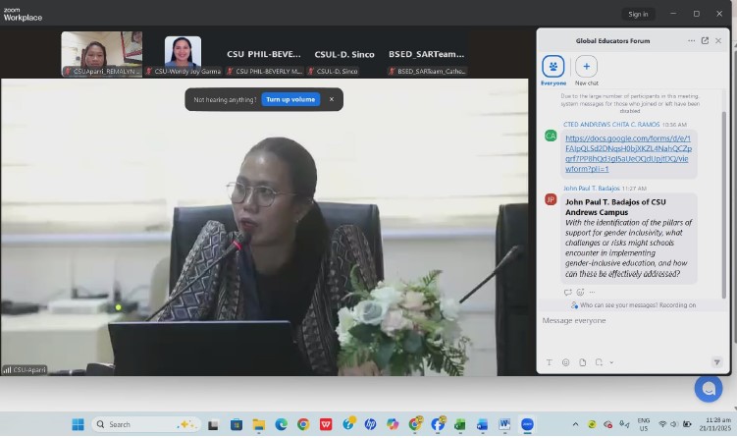Attach a file to the chat message
Screen dimensions: 737x438
click(x=582, y=362)
